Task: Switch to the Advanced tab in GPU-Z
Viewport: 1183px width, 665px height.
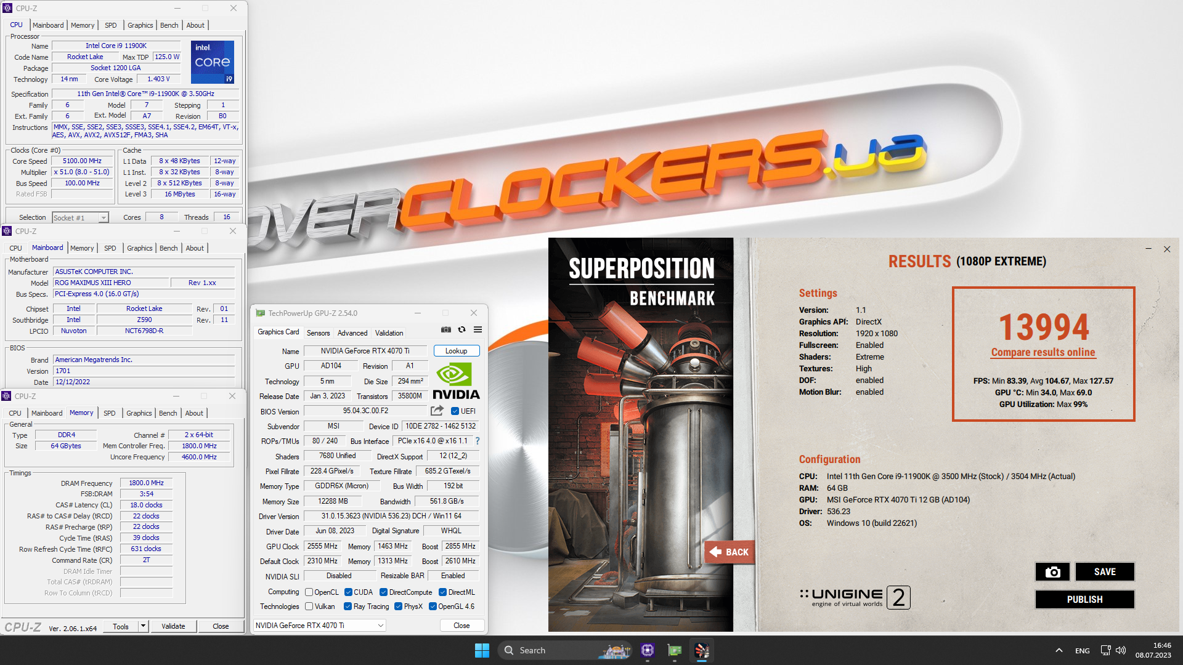Action: [x=352, y=333]
